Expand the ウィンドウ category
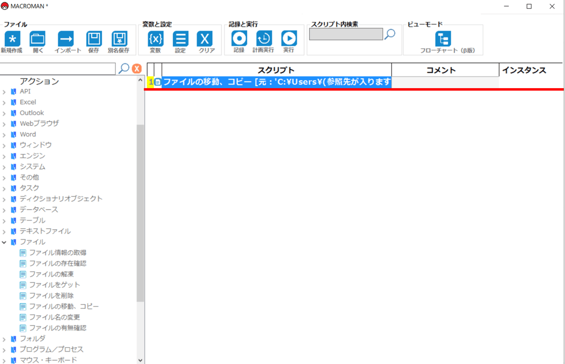 [x=4, y=145]
